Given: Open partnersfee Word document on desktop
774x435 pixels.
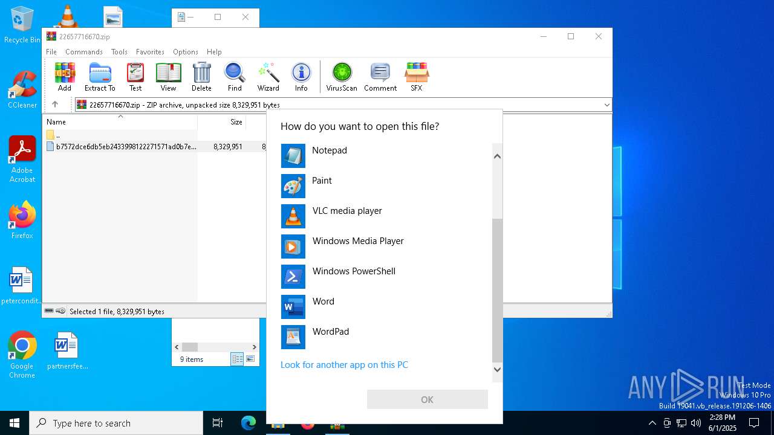Looking at the screenshot, I should click(x=67, y=351).
